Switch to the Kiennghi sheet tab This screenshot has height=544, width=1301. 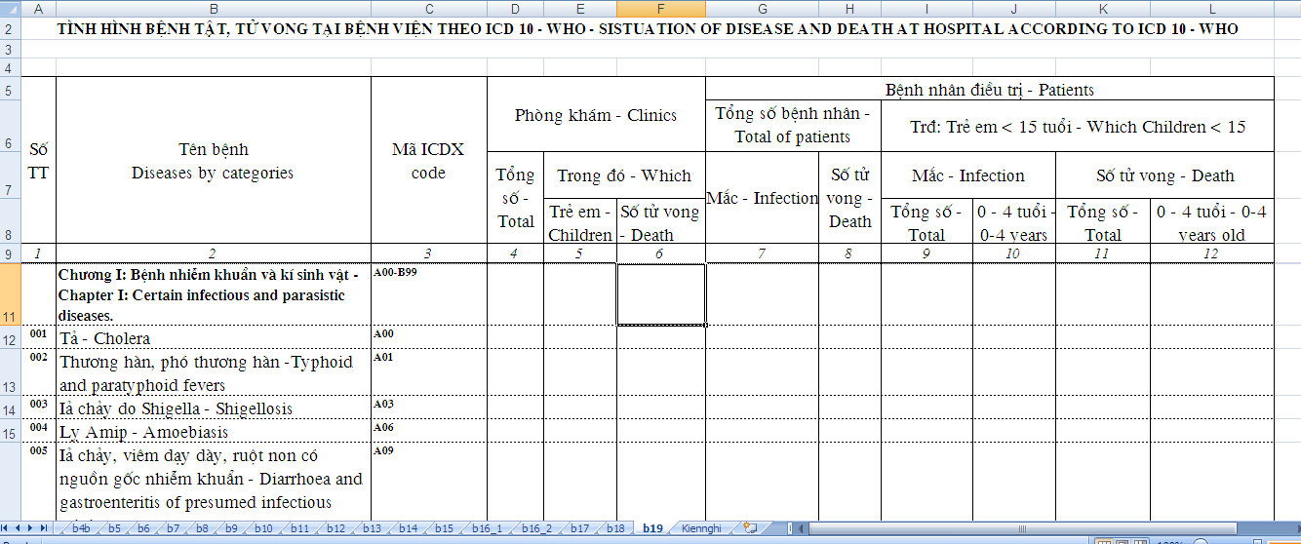(701, 528)
